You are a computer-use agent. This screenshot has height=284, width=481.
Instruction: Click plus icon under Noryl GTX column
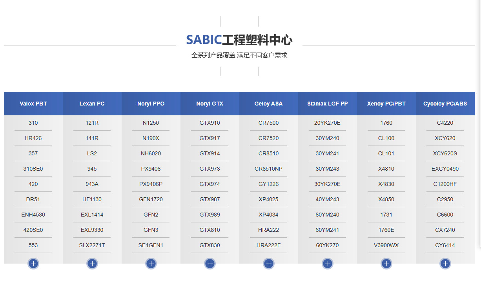(x=210, y=264)
